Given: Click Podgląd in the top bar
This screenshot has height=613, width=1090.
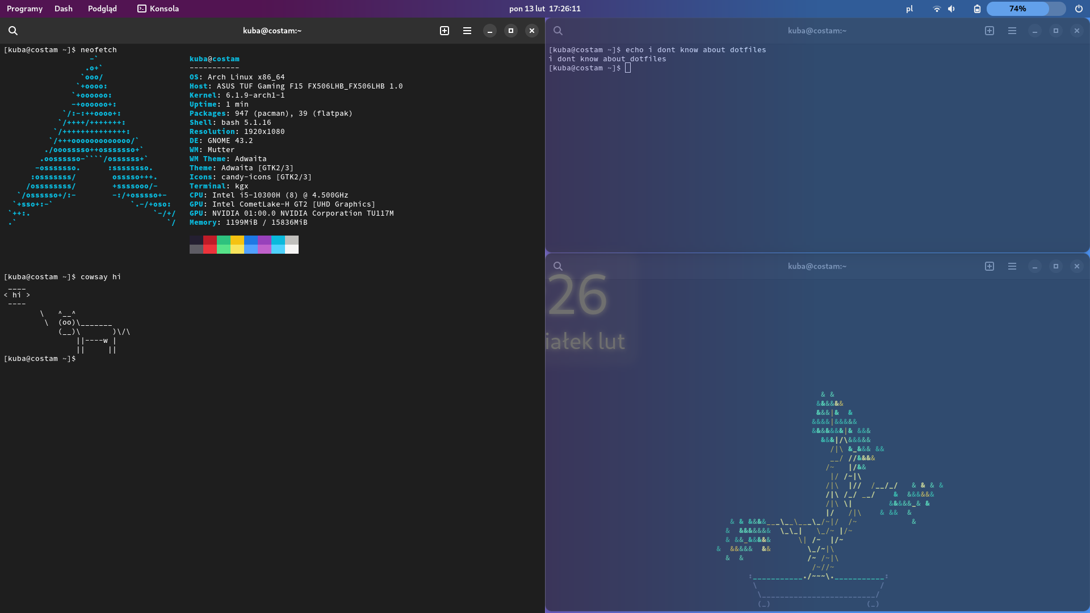Looking at the screenshot, I should [x=102, y=9].
